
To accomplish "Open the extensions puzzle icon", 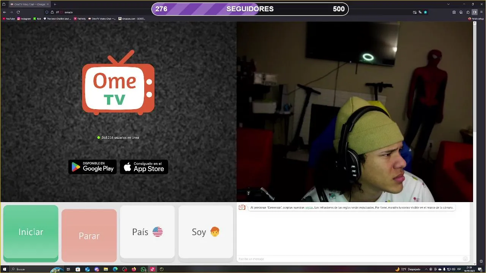I will pyautogui.click(x=468, y=12).
